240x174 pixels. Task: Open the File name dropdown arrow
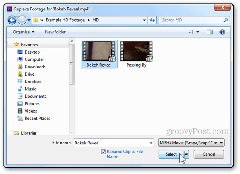point(151,143)
